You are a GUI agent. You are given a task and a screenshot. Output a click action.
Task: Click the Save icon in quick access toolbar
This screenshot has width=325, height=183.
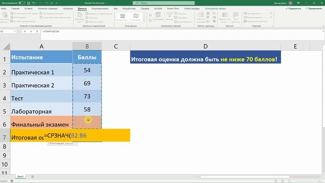[28, 3]
